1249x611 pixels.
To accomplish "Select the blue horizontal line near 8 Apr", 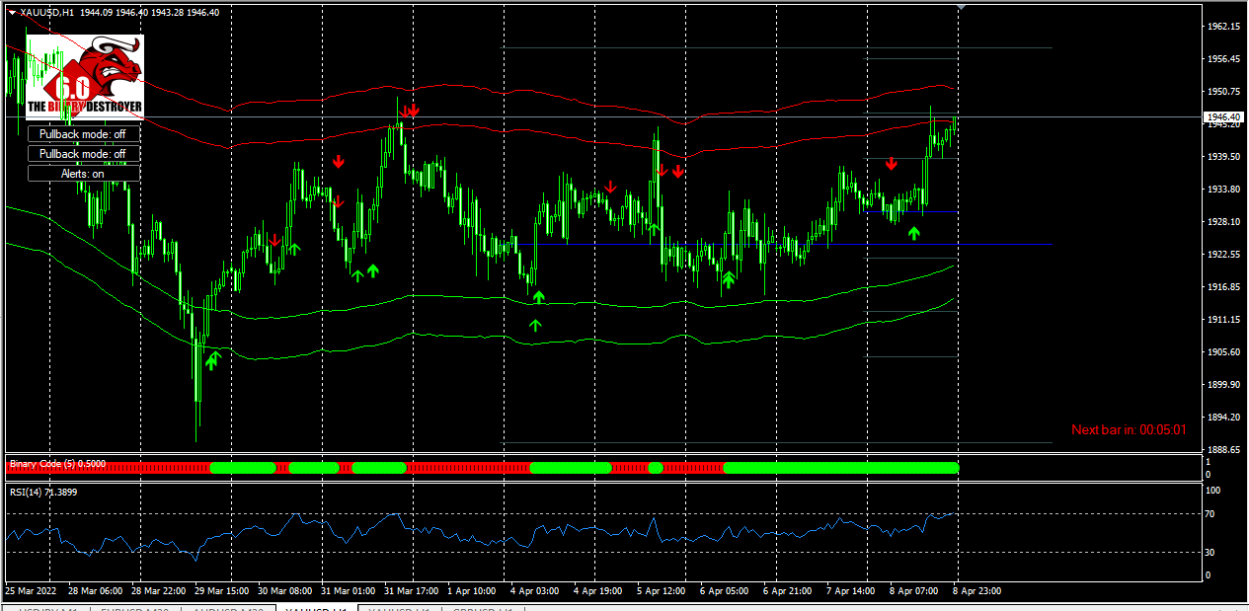I will click(909, 211).
